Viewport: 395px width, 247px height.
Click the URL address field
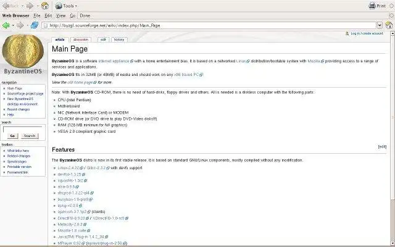click(209, 25)
